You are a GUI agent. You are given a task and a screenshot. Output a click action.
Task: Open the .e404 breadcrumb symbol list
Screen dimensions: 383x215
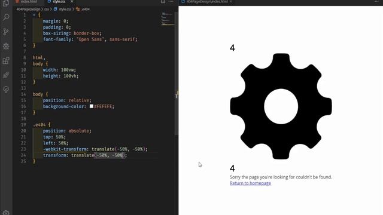click(x=86, y=10)
